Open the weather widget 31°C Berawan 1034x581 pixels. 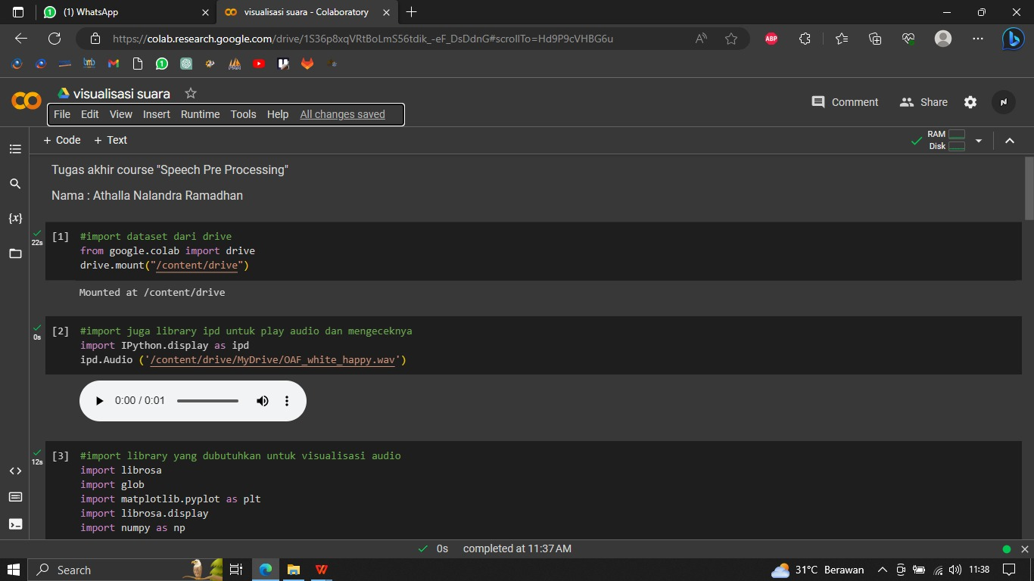[x=818, y=570]
